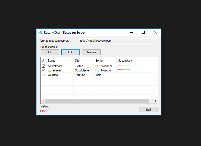This screenshot has width=201, height=146.
Task: Click the Site column header
Action: (84, 61)
